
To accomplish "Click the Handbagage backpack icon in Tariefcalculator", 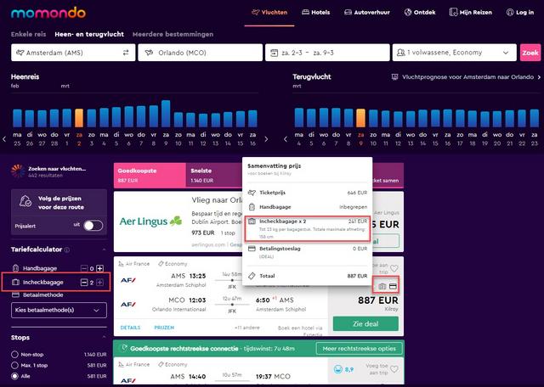I will coord(15,268).
